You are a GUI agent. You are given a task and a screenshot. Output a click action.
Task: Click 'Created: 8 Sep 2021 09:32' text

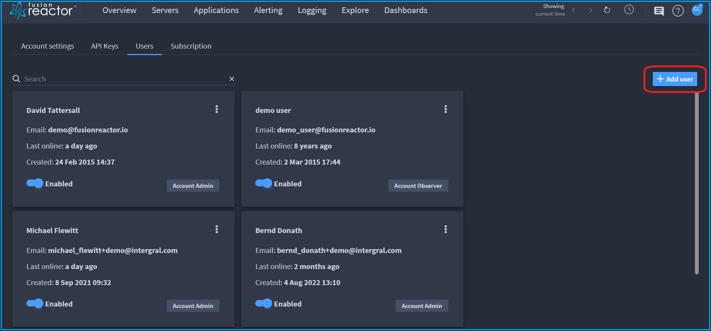69,282
